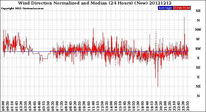Click the 08:45 time axis label

coord(71,106)
